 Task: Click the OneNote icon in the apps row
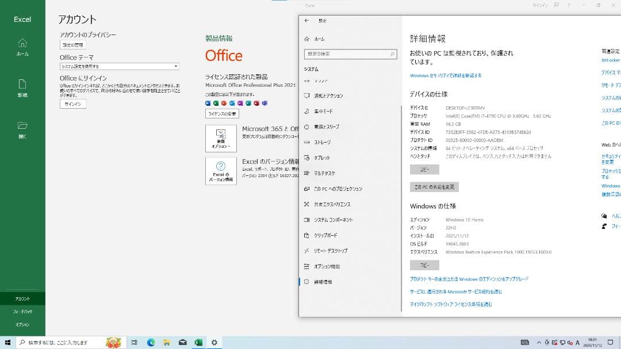coord(240,103)
